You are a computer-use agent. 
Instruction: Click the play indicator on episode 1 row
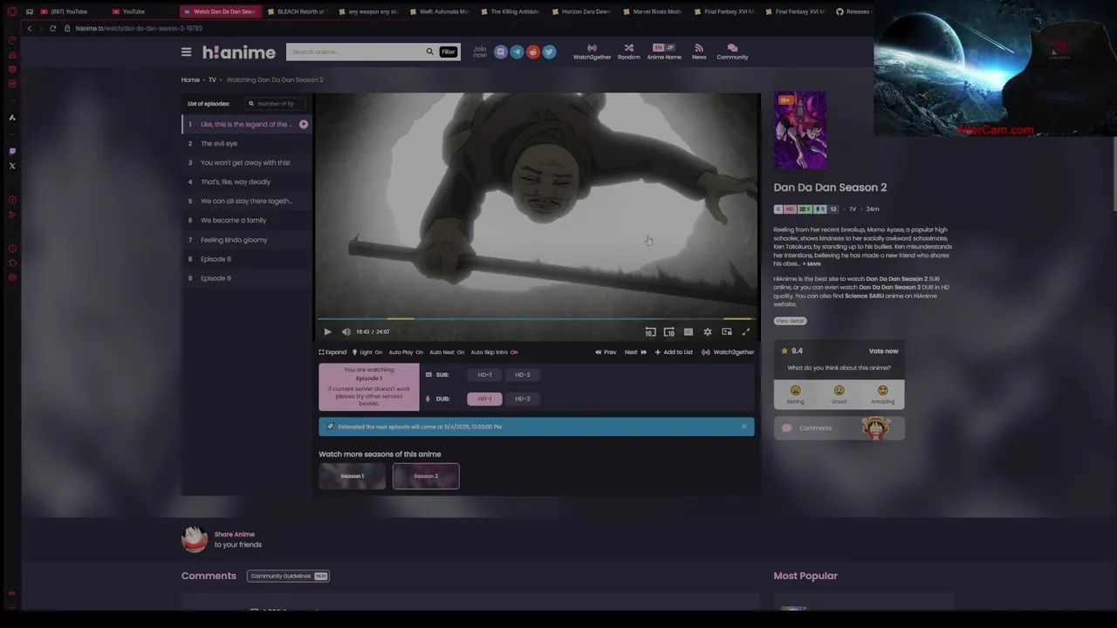coord(303,124)
